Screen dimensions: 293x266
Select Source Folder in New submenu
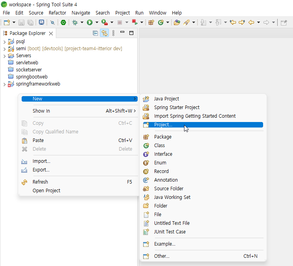coord(203,189)
